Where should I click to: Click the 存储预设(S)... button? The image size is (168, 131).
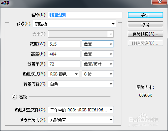145,34
